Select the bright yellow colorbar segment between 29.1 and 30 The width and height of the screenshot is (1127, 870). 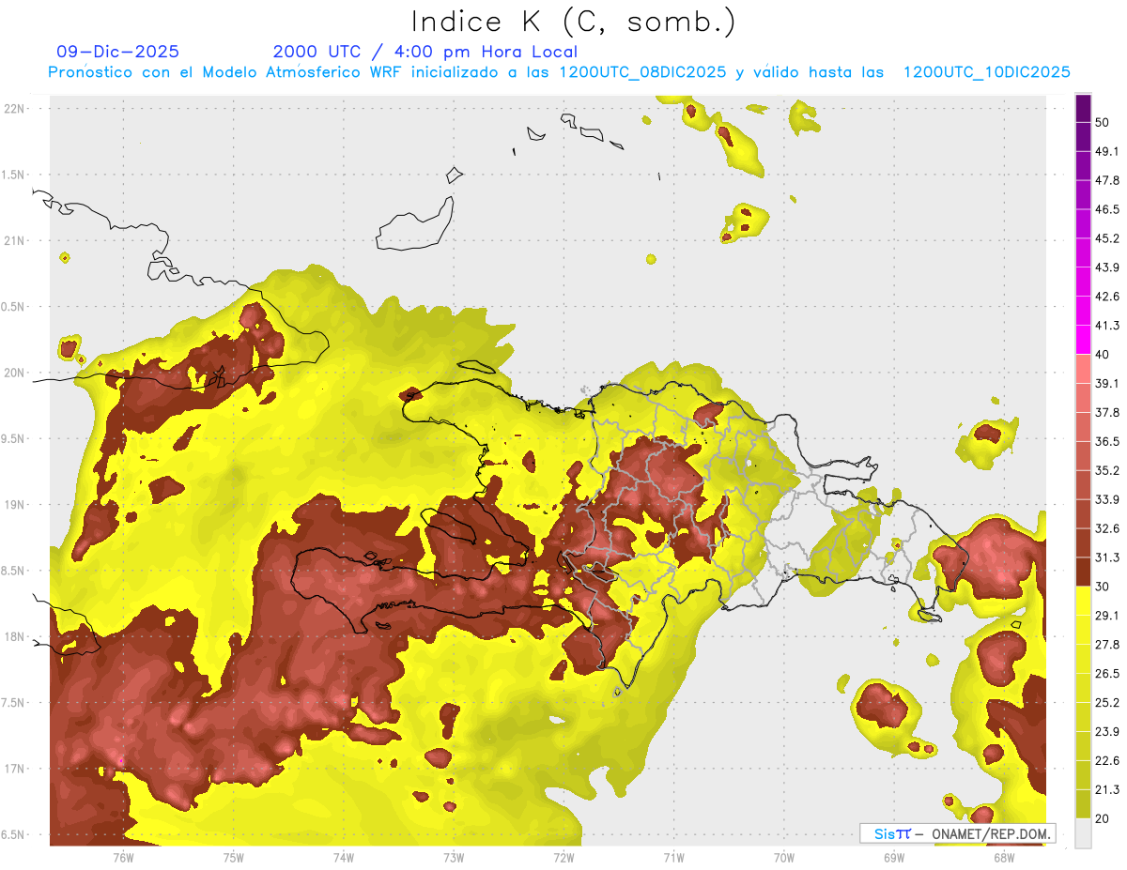(1083, 601)
